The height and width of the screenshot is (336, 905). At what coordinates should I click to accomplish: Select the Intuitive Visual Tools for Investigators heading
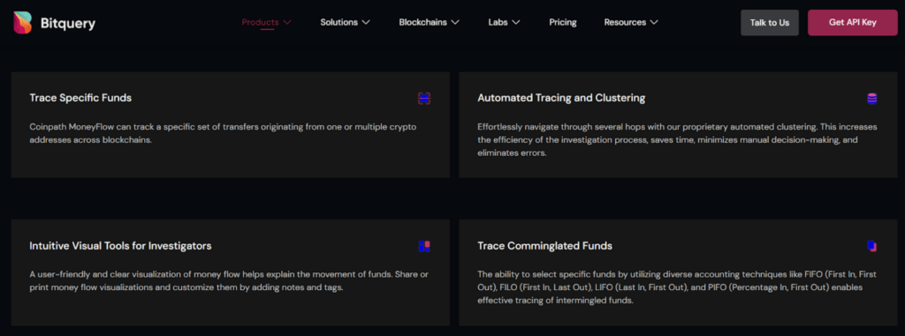[120, 246]
